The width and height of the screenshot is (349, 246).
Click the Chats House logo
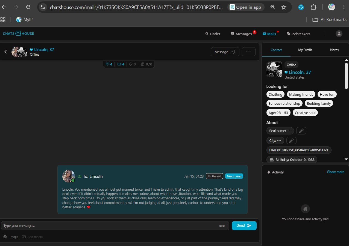[19, 34]
